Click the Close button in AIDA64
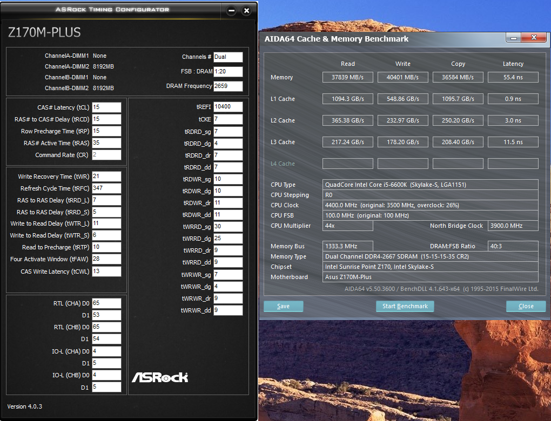This screenshot has width=551, height=421. coord(526,306)
